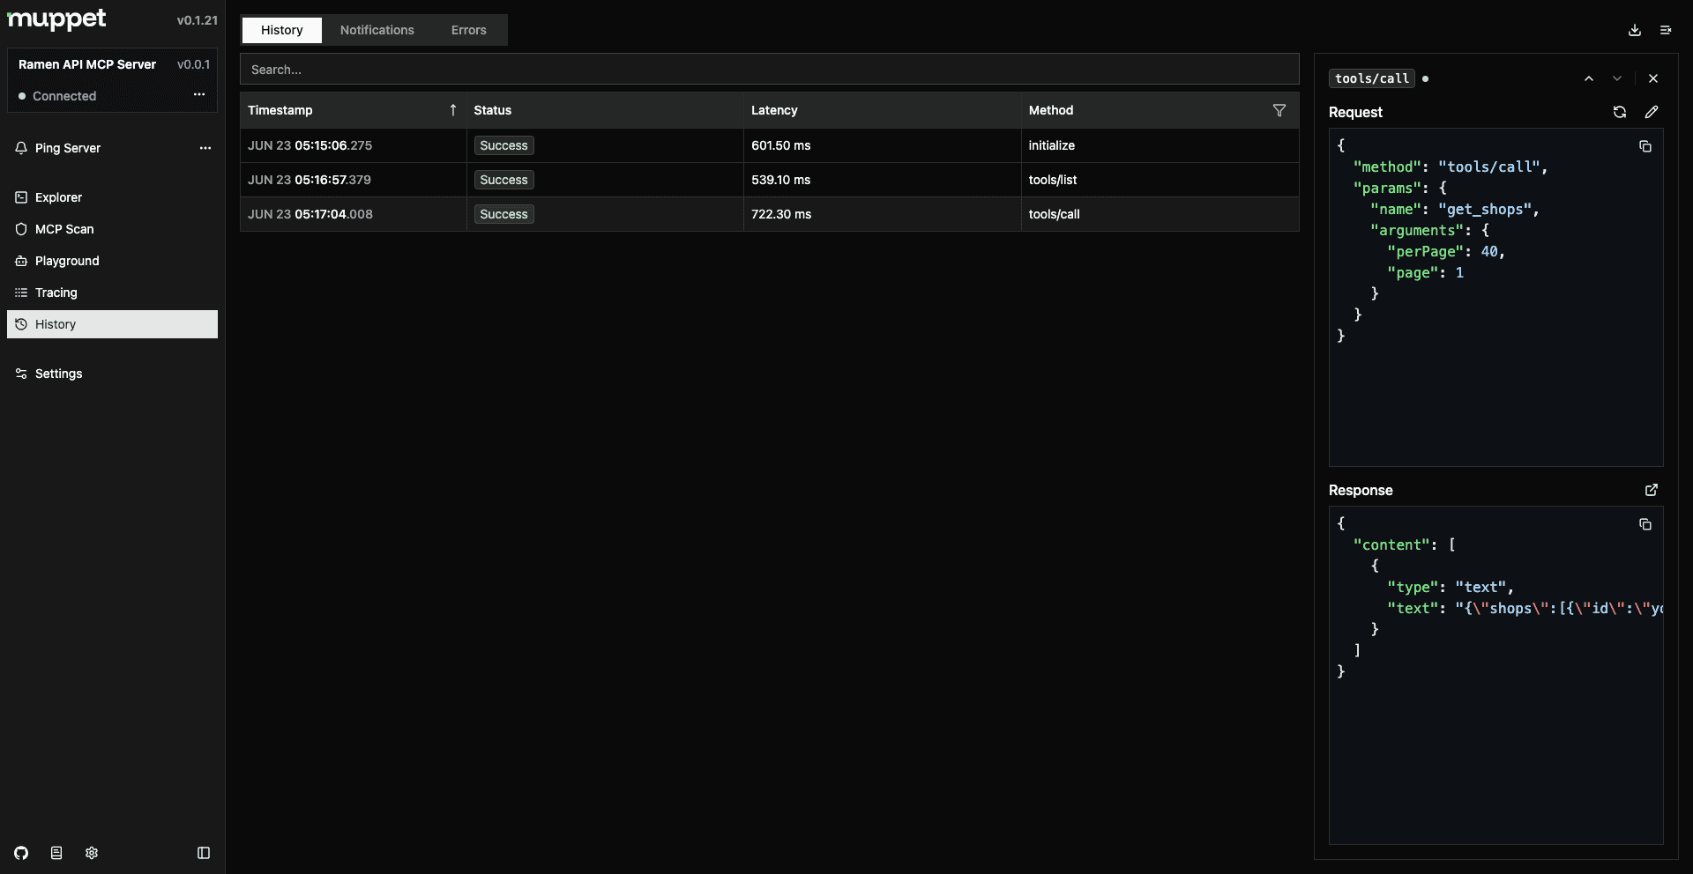1693x874 pixels.
Task: Toggle Timestamp sort order arrow
Action: pos(452,110)
